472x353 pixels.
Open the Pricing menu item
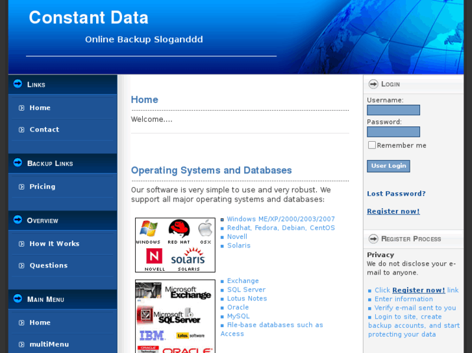click(42, 187)
